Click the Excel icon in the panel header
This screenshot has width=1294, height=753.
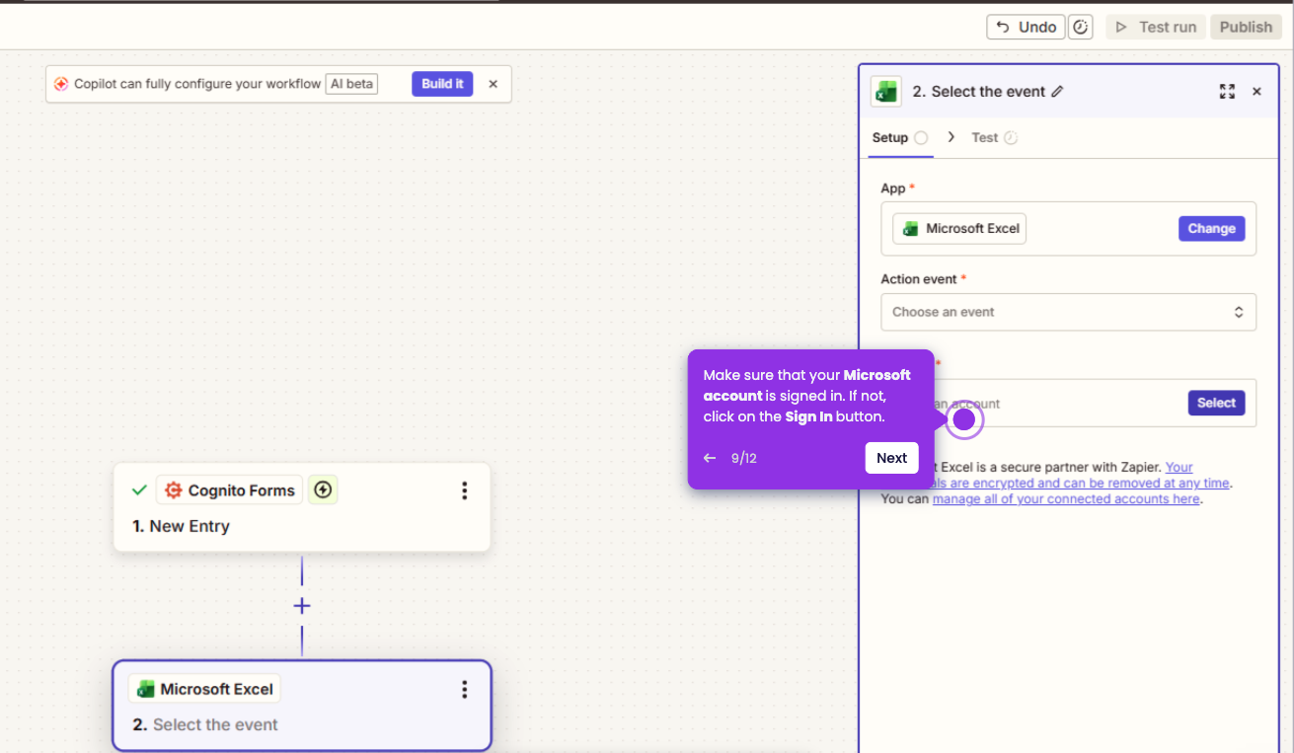[x=885, y=91]
